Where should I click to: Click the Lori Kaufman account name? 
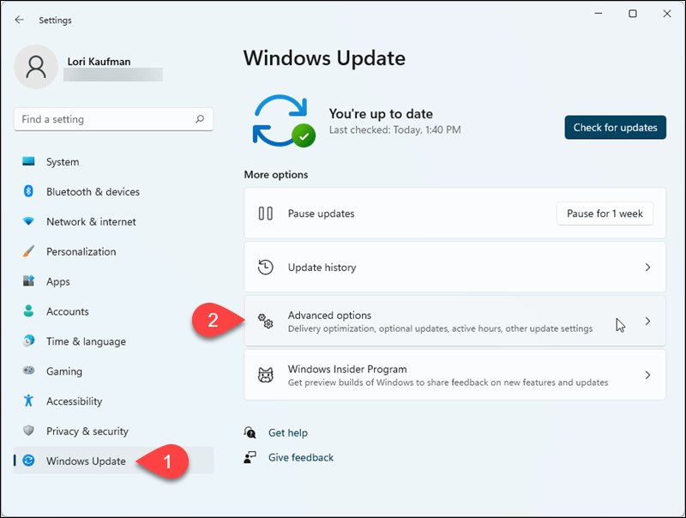tap(99, 62)
